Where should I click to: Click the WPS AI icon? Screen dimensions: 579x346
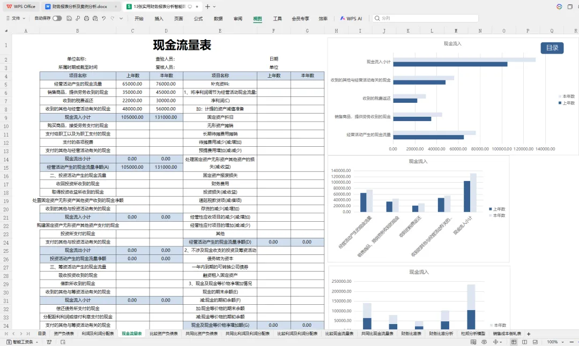pyautogui.click(x=343, y=18)
